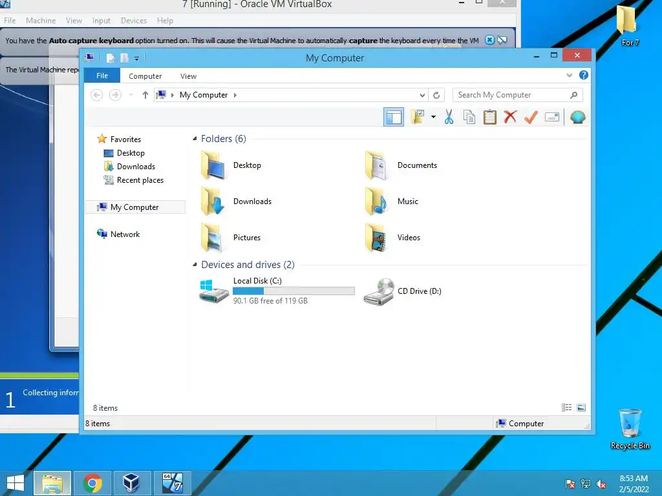Viewport: 662px width, 496px height.
Task: Click the blue shell globe icon
Action: (577, 117)
